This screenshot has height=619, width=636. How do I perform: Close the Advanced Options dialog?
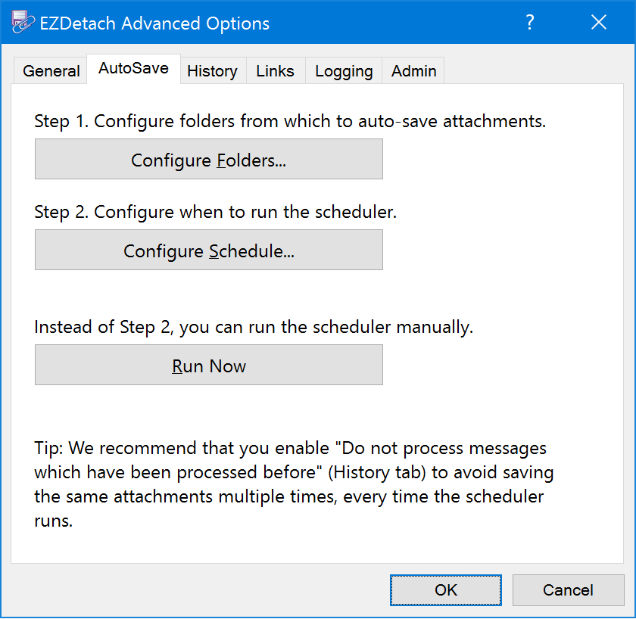coord(599,22)
